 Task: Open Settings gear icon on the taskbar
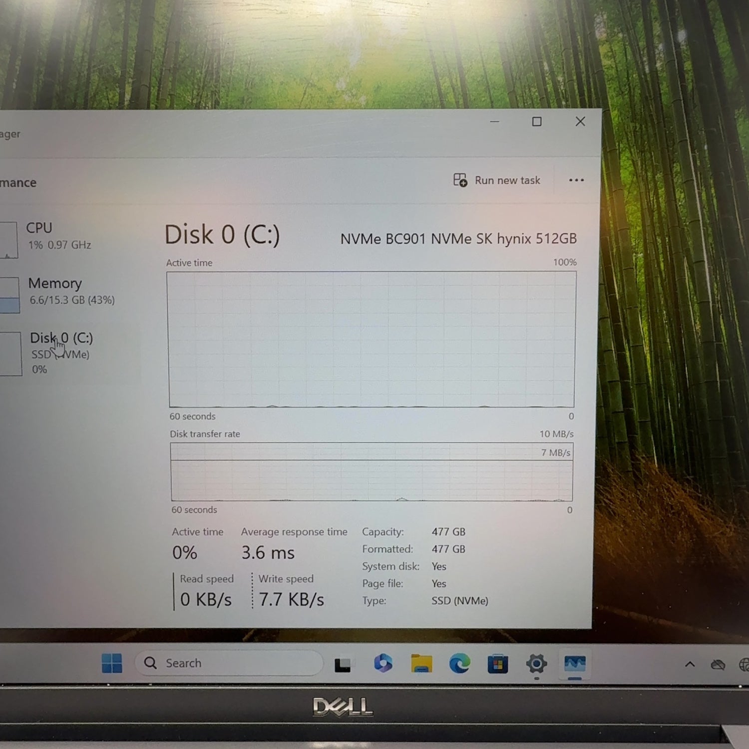click(x=536, y=664)
